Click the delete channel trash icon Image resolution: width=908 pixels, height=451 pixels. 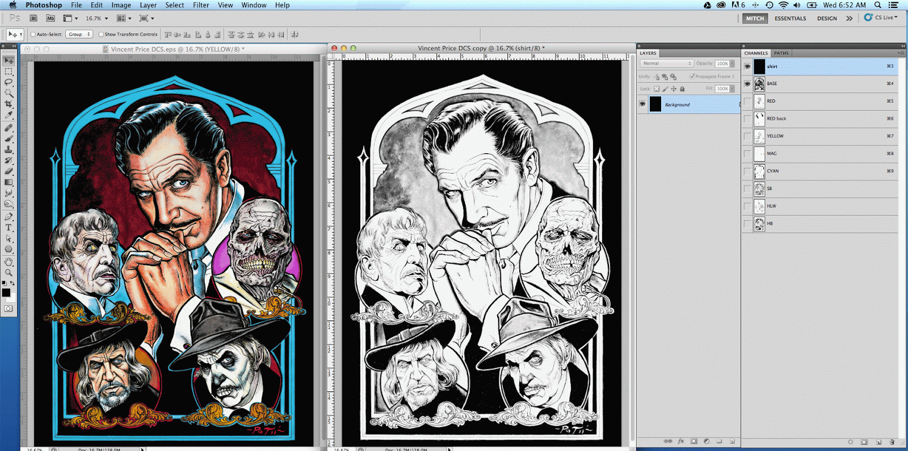coord(892,441)
